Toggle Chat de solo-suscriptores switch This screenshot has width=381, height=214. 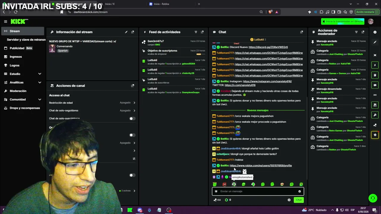[x=132, y=119]
